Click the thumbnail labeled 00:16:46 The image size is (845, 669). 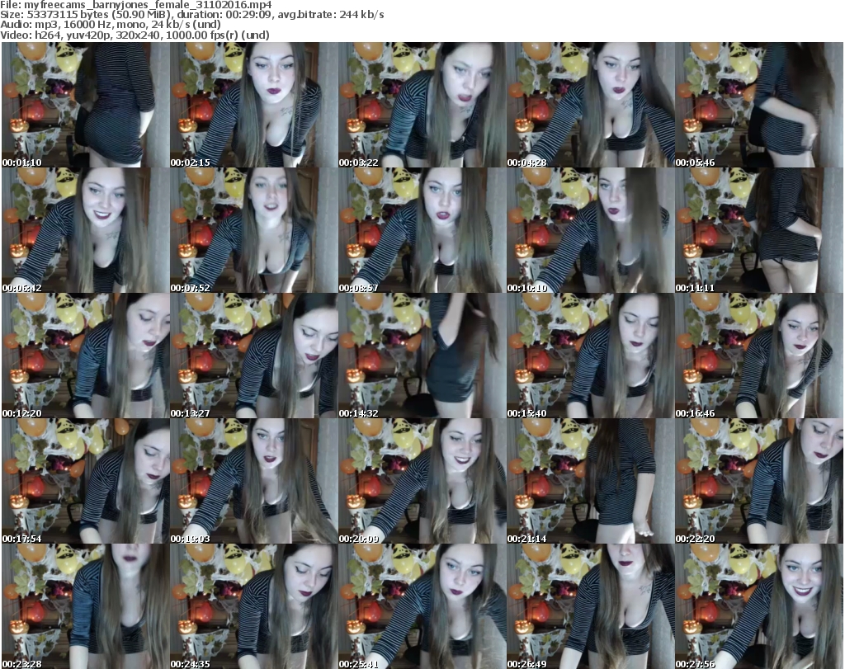[x=758, y=356]
